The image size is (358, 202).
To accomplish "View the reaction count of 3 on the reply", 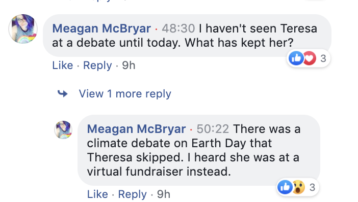I will point(312,187).
